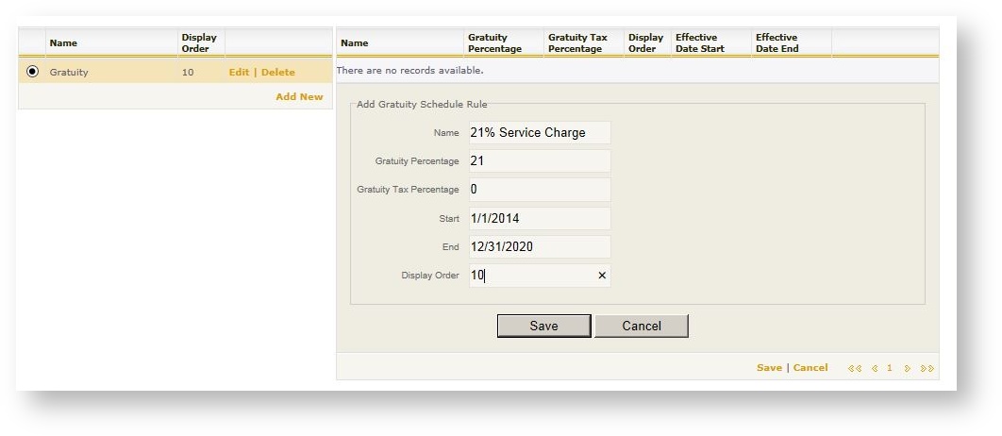The width and height of the screenshot is (1002, 436).
Task: Select page number 1 in the pager
Action: tap(889, 368)
